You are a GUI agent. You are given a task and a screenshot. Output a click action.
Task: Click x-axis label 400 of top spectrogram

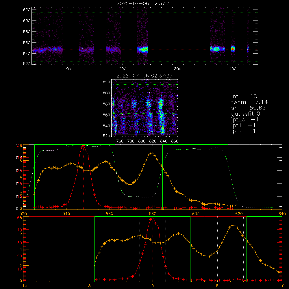pos(233,69)
